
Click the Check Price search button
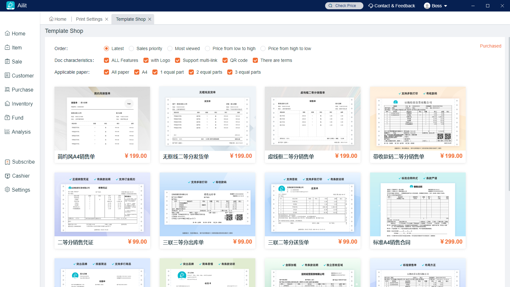click(344, 6)
